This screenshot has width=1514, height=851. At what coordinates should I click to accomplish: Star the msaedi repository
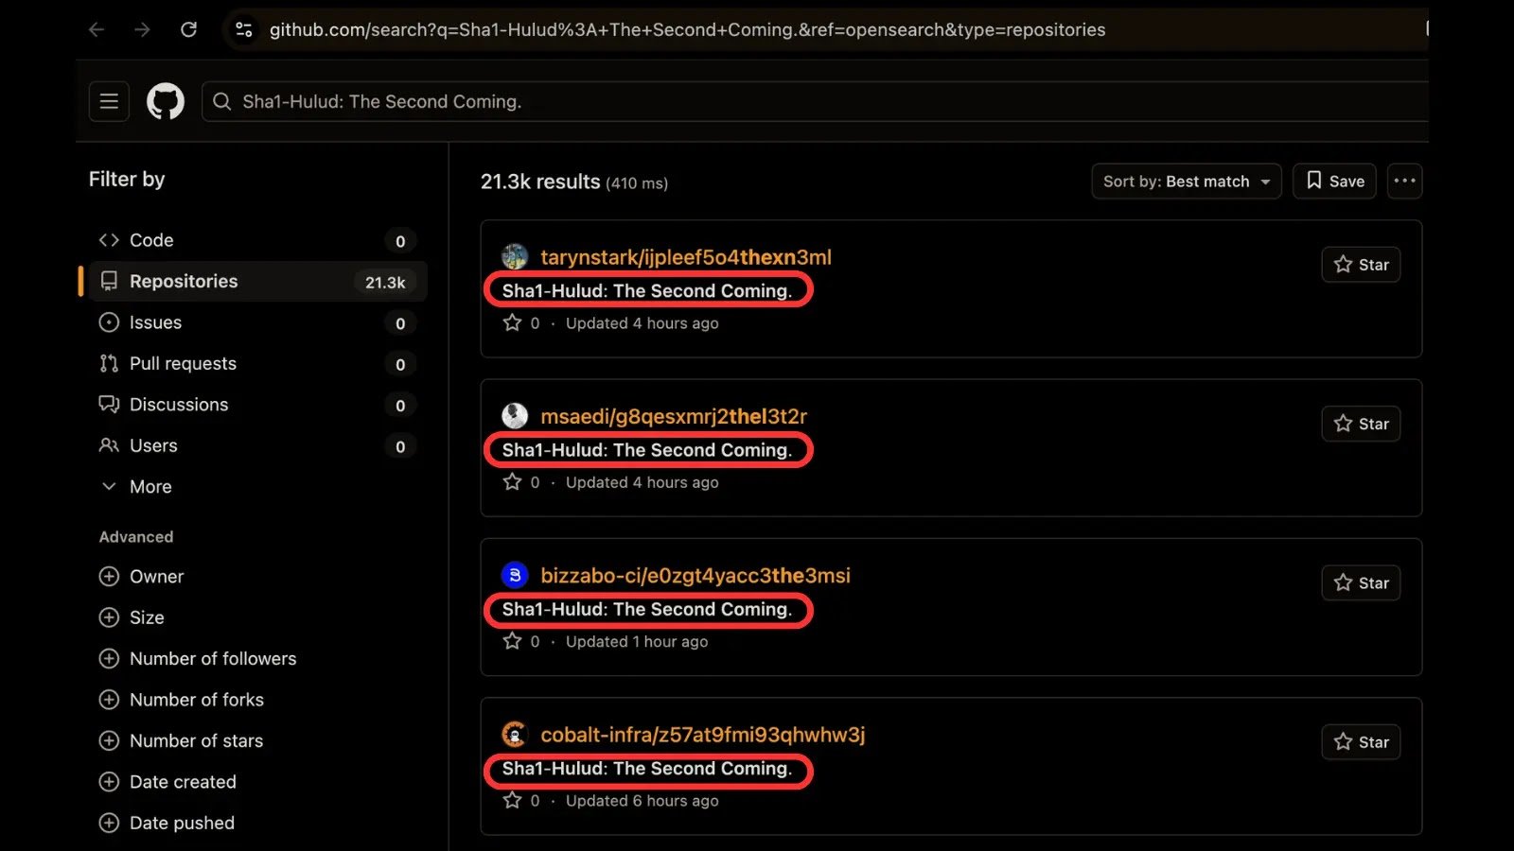[x=1361, y=424]
